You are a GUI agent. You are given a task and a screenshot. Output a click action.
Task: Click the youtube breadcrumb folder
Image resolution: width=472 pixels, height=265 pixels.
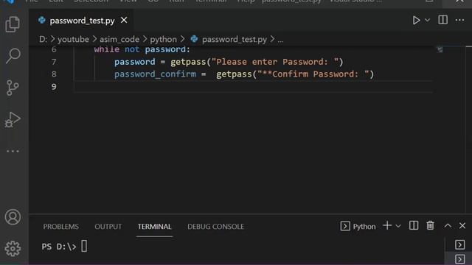[x=73, y=39]
